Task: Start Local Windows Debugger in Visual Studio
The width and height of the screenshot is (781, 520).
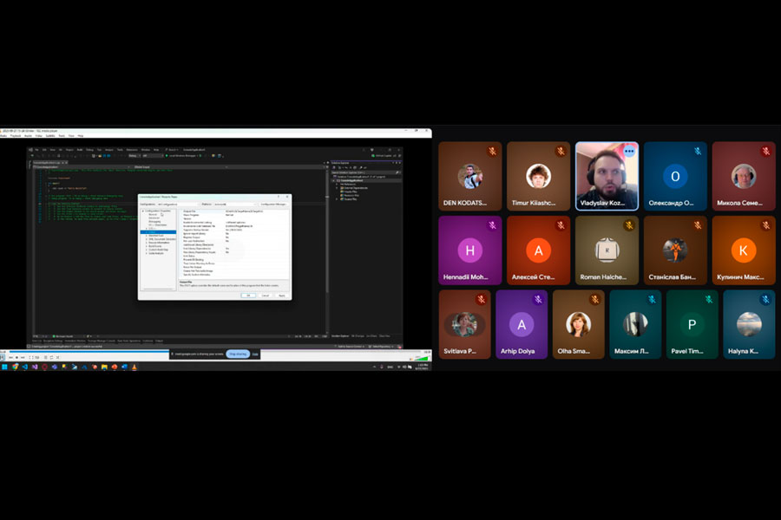Action: tap(183, 156)
